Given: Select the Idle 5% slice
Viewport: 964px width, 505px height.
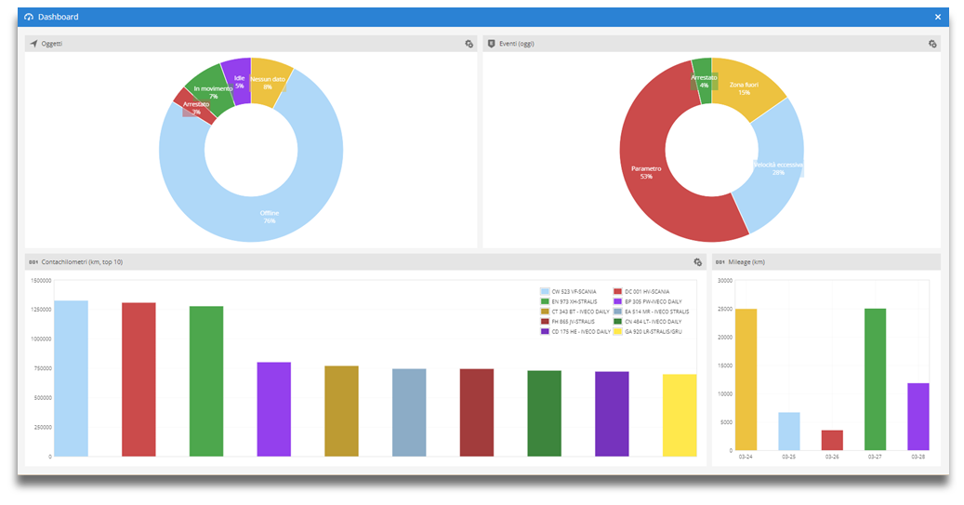Looking at the screenshot, I should 239,82.
